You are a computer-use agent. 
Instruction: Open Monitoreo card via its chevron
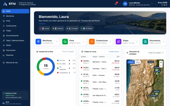pos(57,42)
